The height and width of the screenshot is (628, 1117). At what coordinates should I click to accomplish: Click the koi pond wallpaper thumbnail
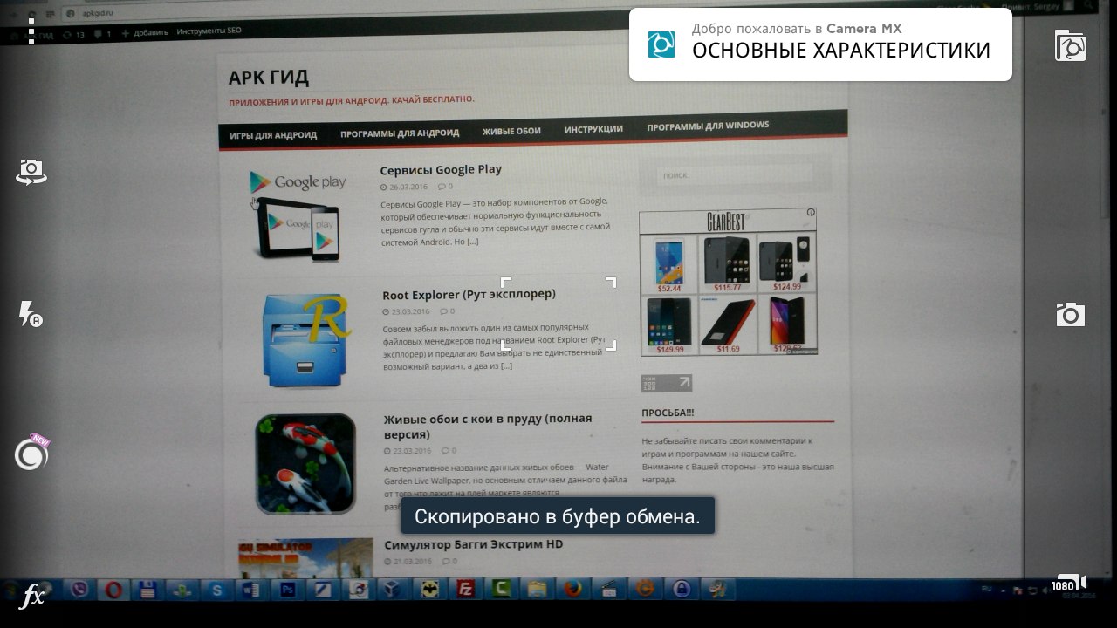coord(305,463)
